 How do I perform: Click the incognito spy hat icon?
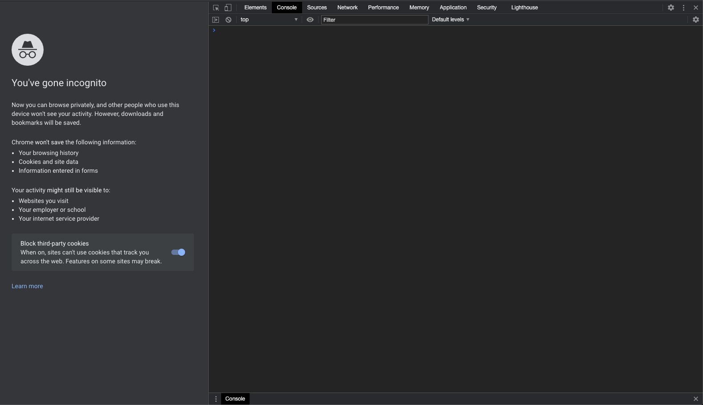(x=28, y=50)
